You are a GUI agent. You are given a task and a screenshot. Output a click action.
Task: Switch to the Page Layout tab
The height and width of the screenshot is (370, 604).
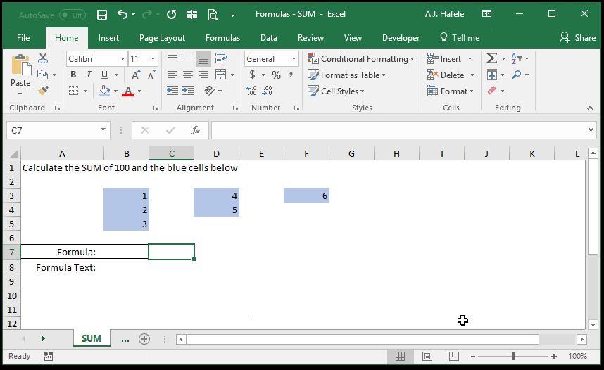coord(162,38)
